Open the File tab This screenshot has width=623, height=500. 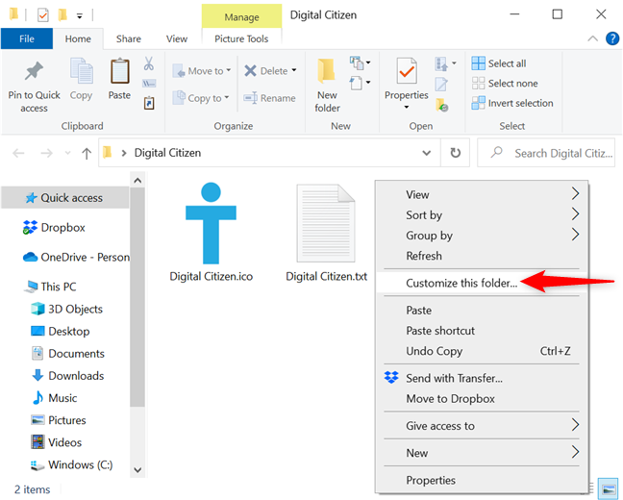coord(27,38)
